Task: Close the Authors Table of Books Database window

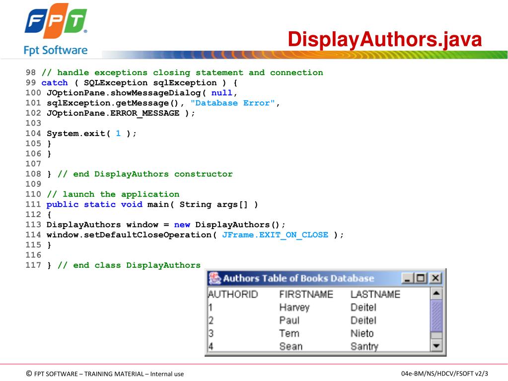Action: [x=435, y=278]
